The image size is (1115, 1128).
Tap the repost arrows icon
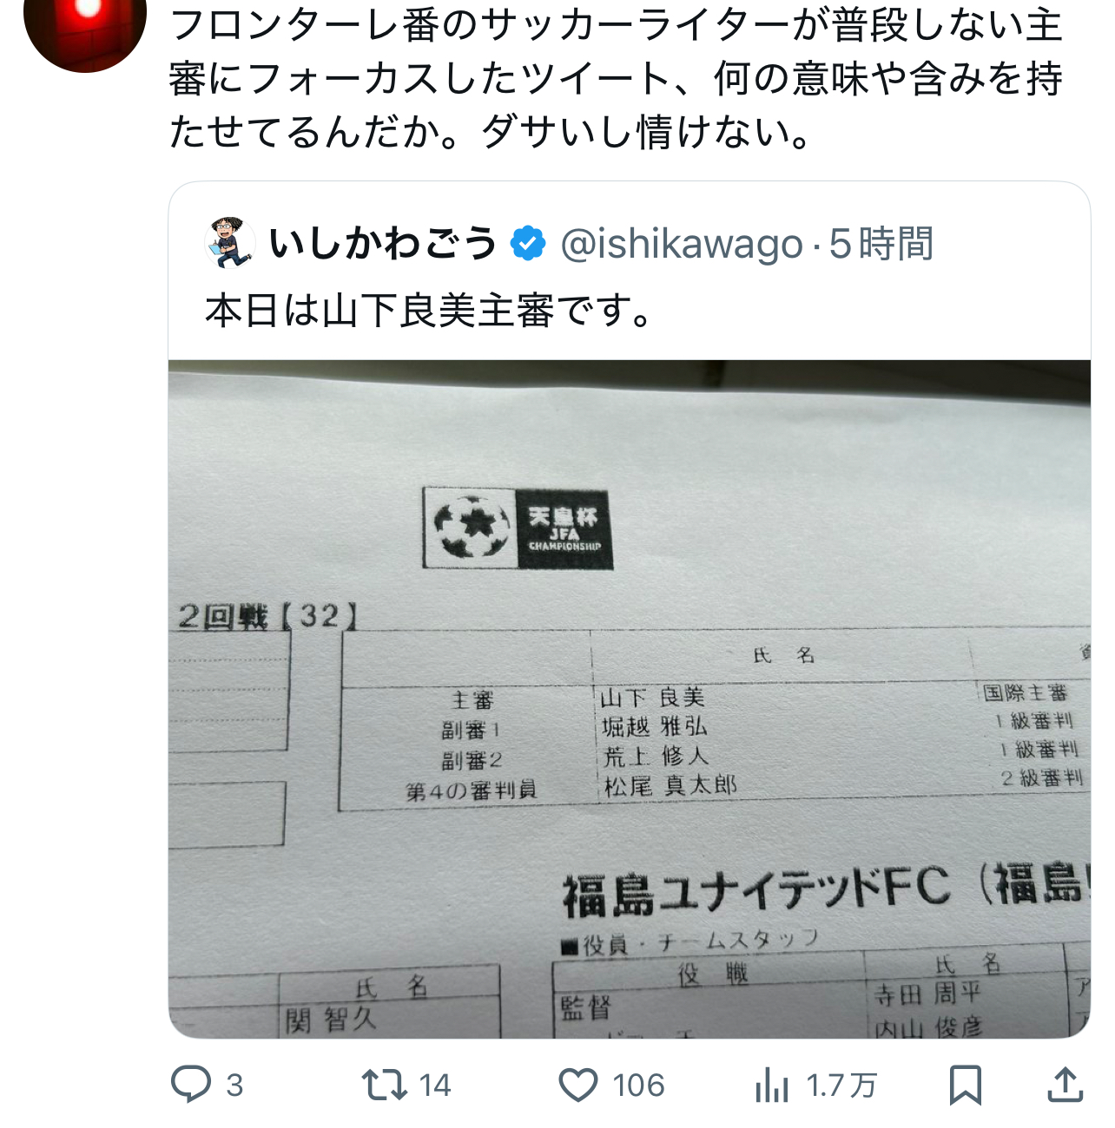point(384,1085)
